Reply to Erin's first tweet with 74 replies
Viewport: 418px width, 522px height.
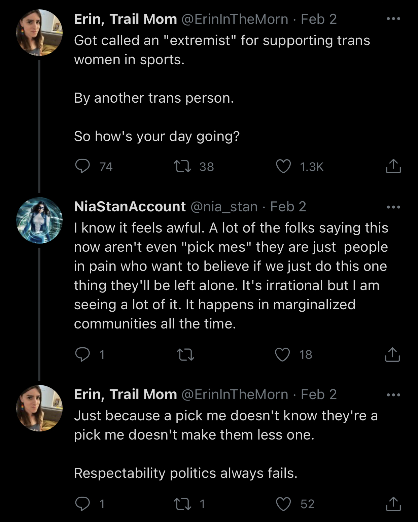[x=82, y=166]
